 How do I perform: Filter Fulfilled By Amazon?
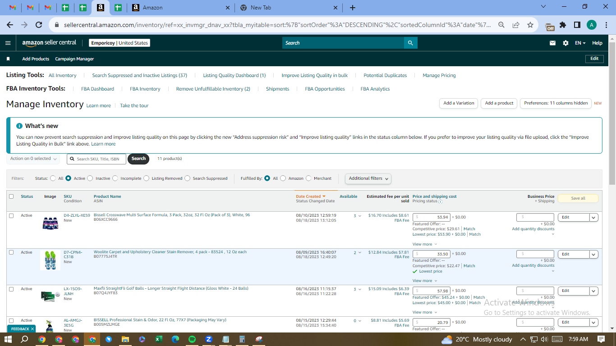click(283, 178)
